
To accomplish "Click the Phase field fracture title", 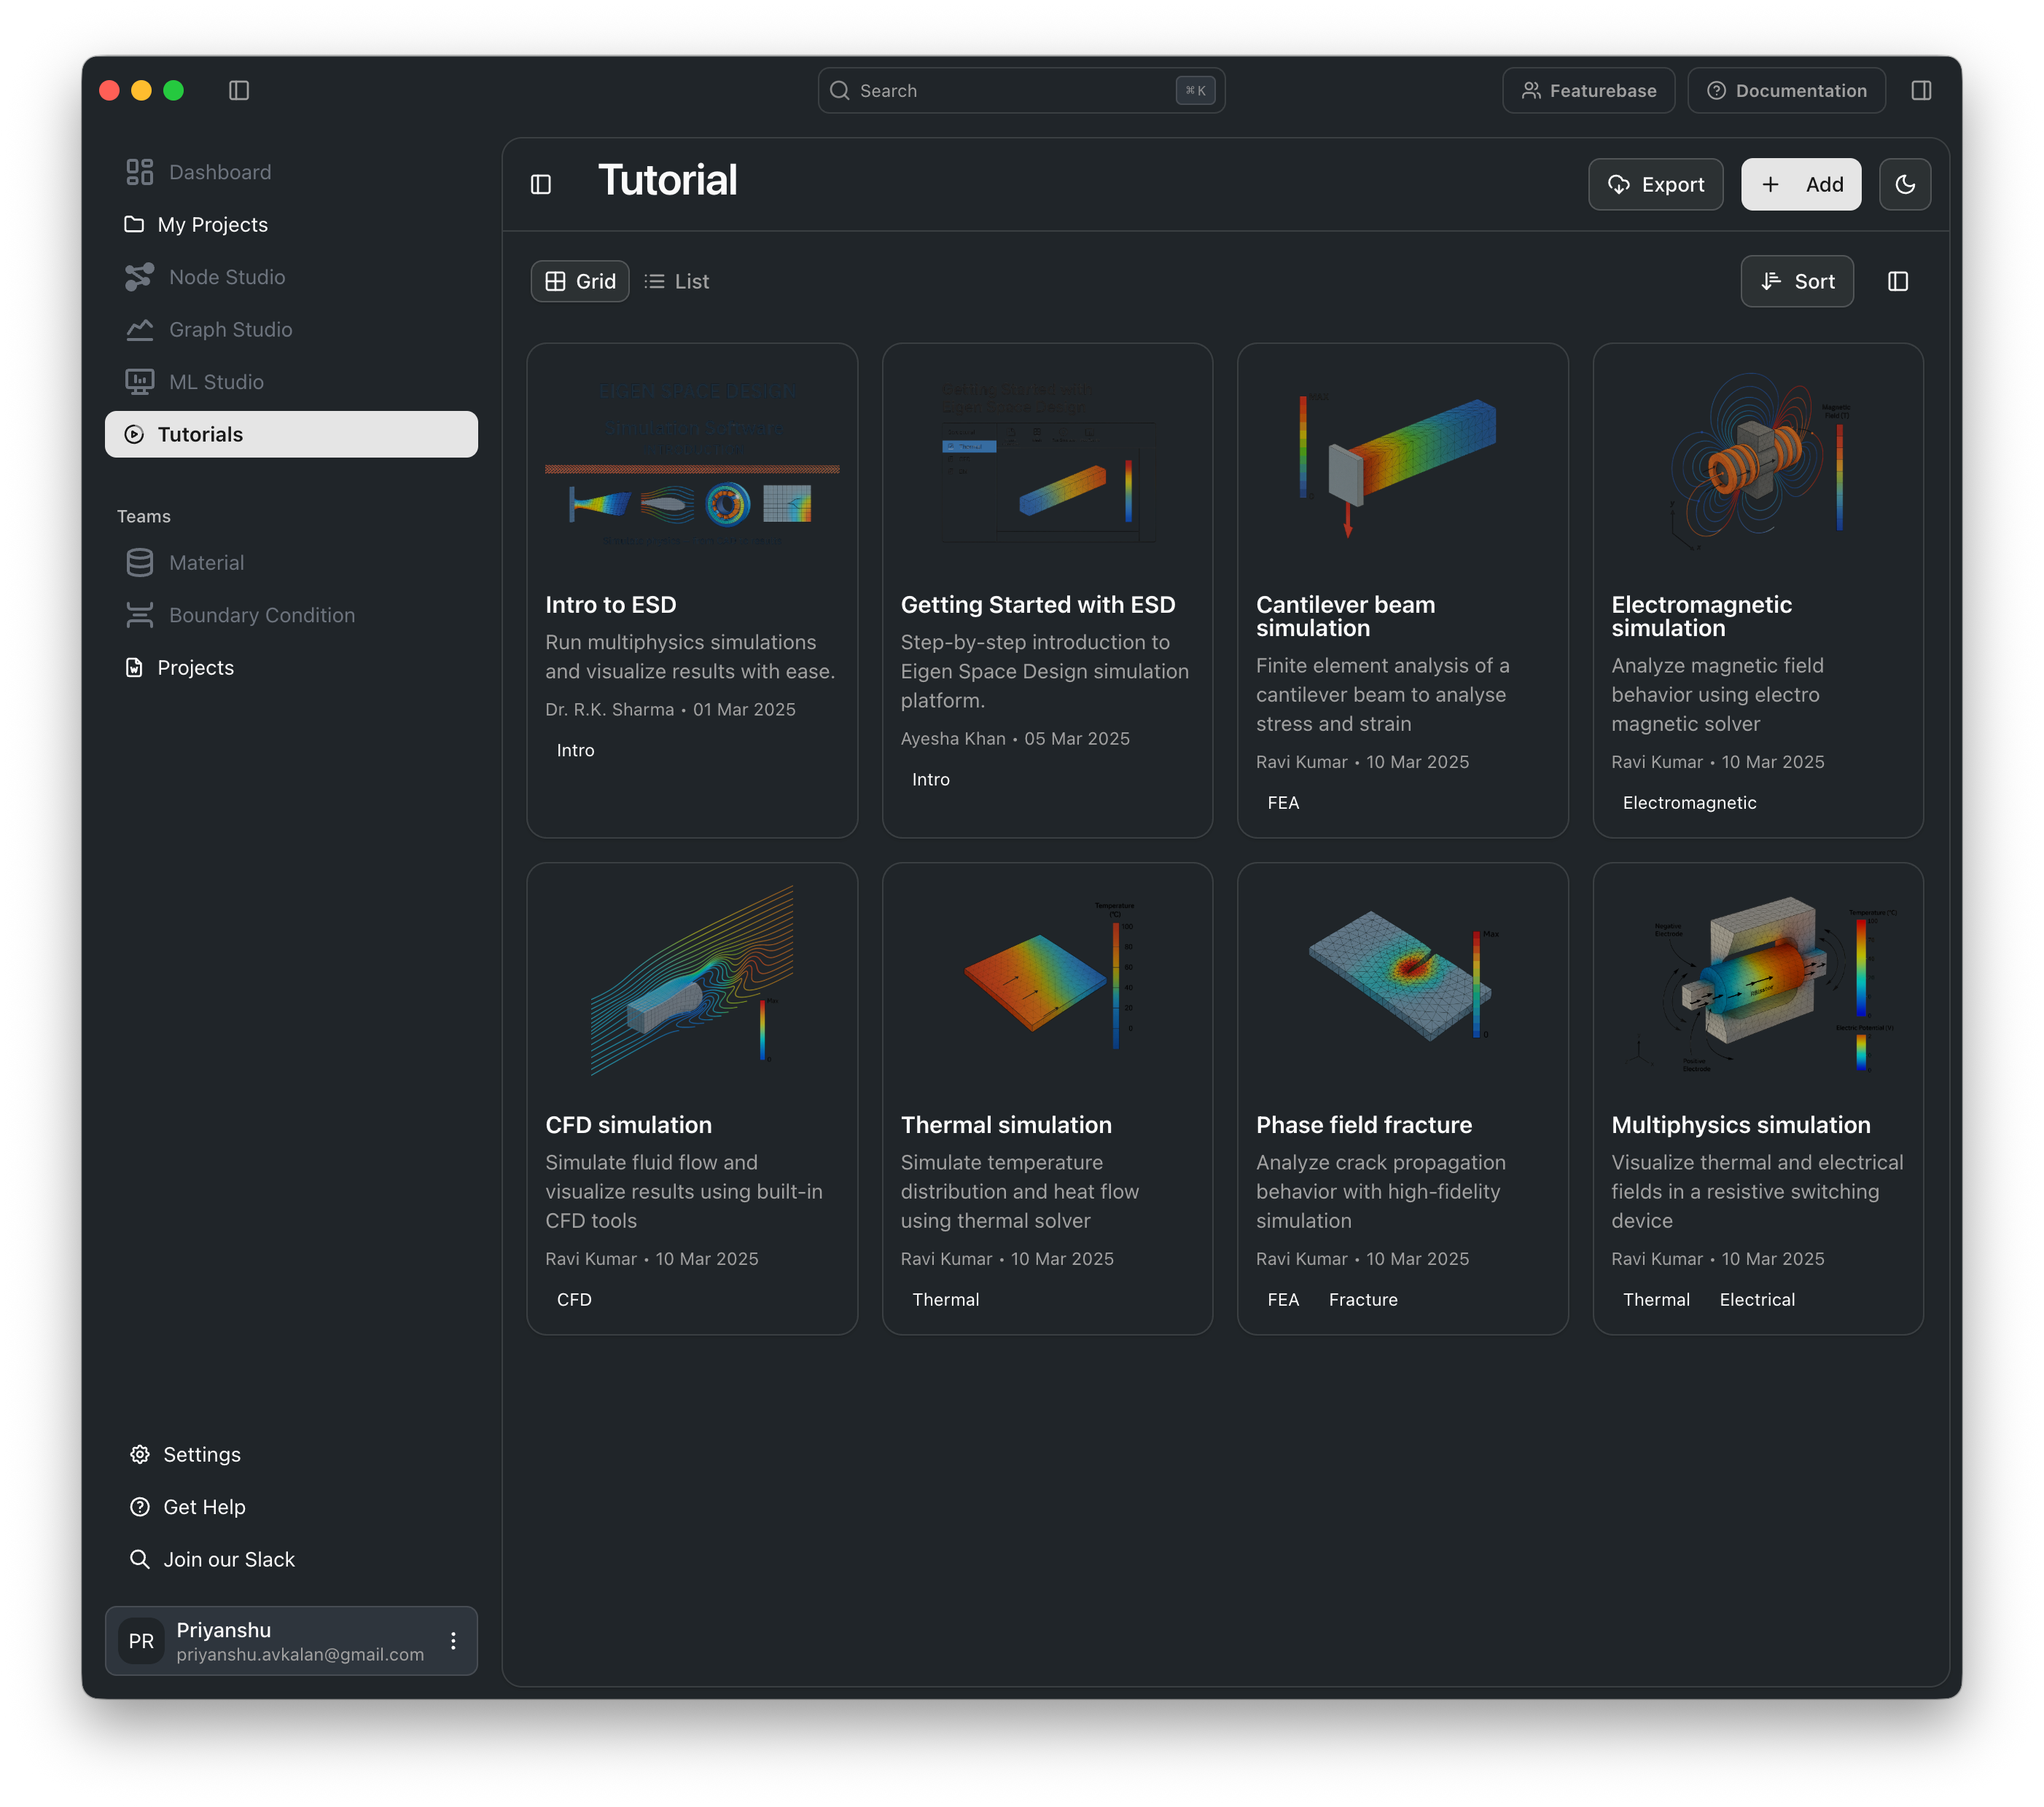I will point(1364,1124).
